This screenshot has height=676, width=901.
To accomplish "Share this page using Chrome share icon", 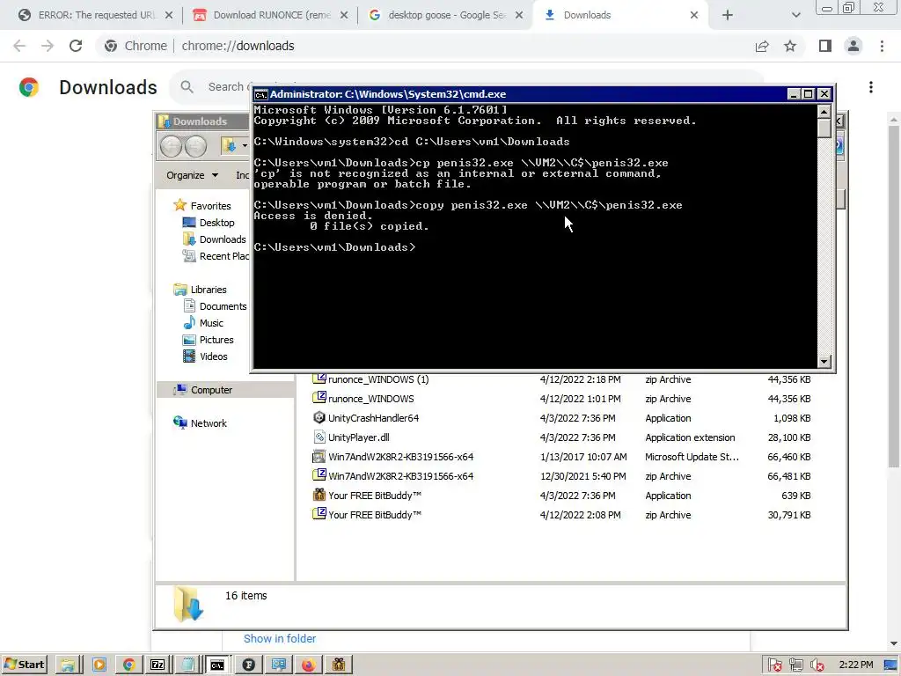I will pyautogui.click(x=762, y=46).
